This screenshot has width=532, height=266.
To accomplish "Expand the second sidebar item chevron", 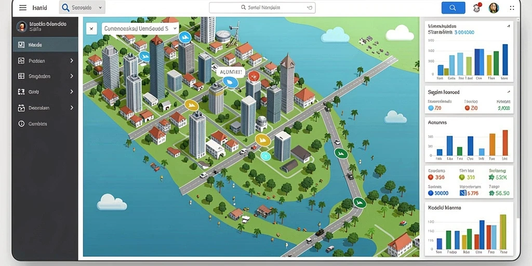I will click(72, 60).
